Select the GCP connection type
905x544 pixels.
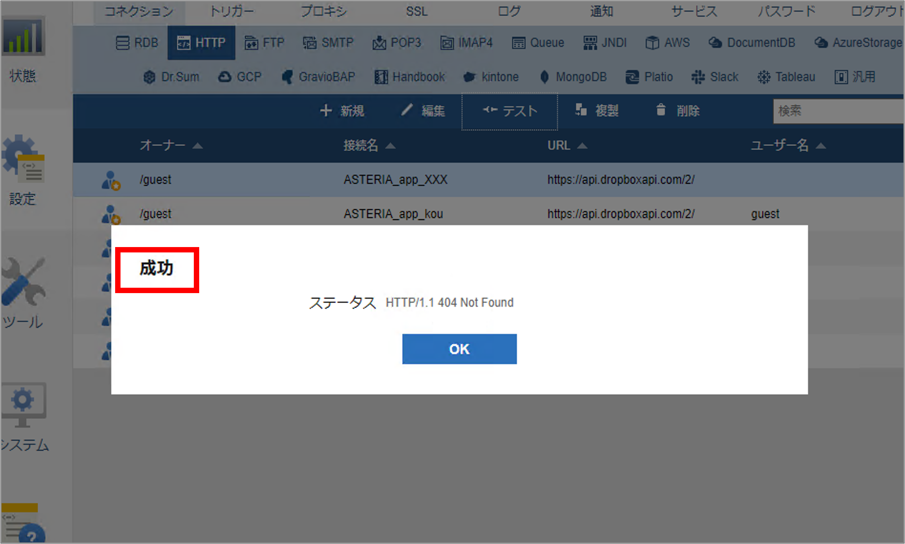click(x=240, y=77)
